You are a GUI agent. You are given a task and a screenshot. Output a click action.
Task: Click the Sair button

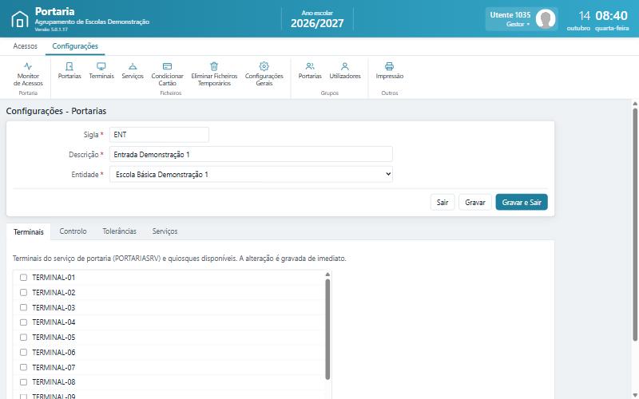coord(443,203)
